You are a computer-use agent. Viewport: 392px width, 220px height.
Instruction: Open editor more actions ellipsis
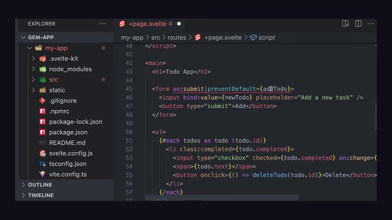(370, 24)
